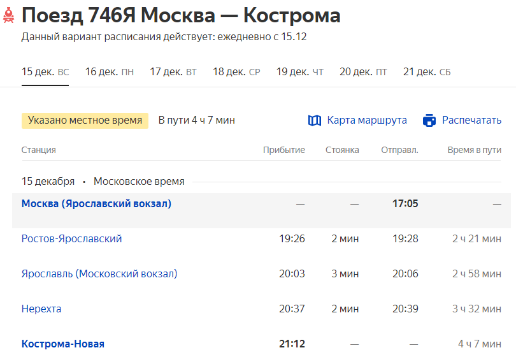
Task: Open the Кострома-Новая station link
Action: click(62, 344)
